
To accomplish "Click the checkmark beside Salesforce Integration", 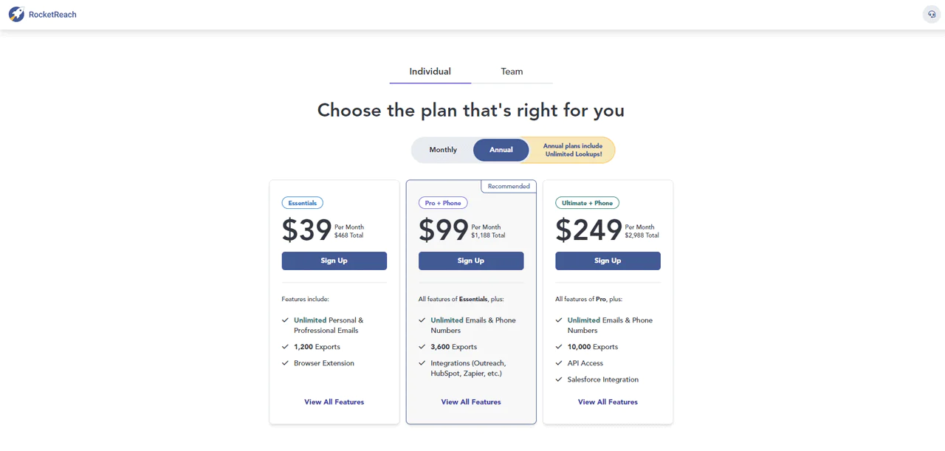I will tap(558, 379).
